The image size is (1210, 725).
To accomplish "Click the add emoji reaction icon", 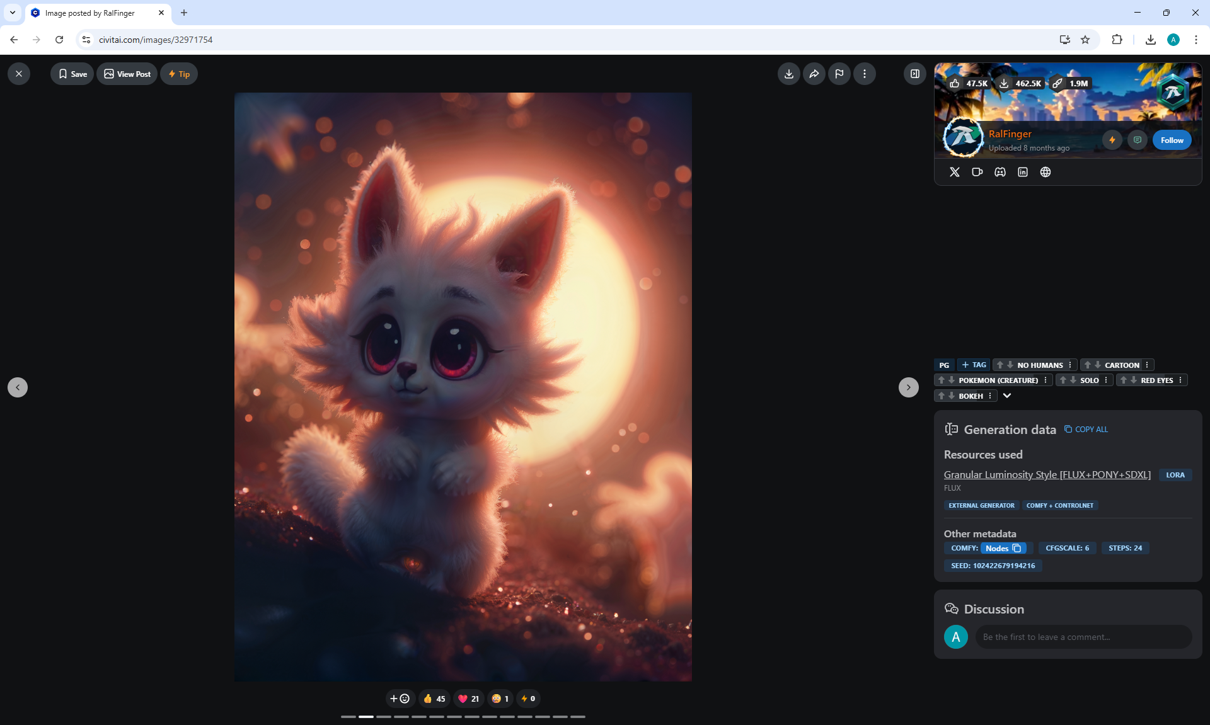I will click(400, 699).
